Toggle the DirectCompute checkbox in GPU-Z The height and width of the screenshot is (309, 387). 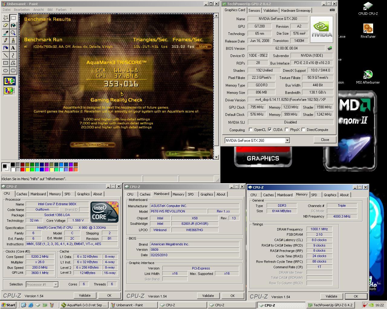(303, 130)
